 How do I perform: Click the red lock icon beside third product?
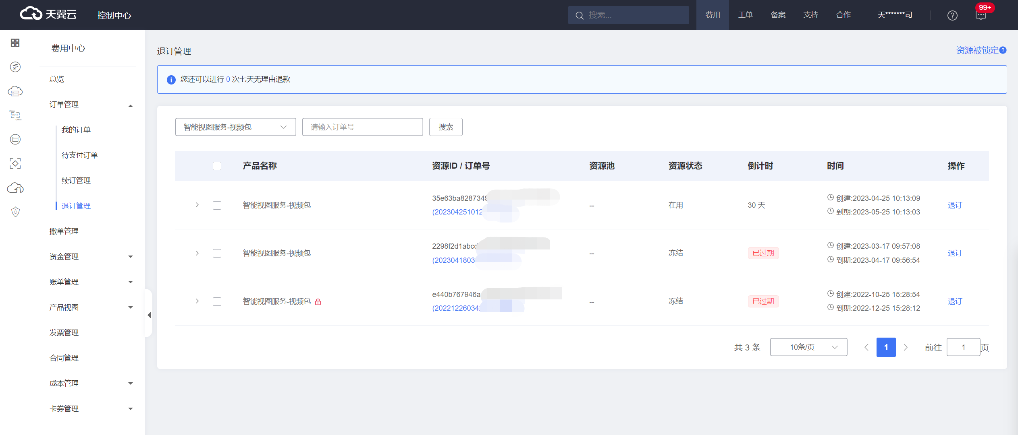pos(318,302)
